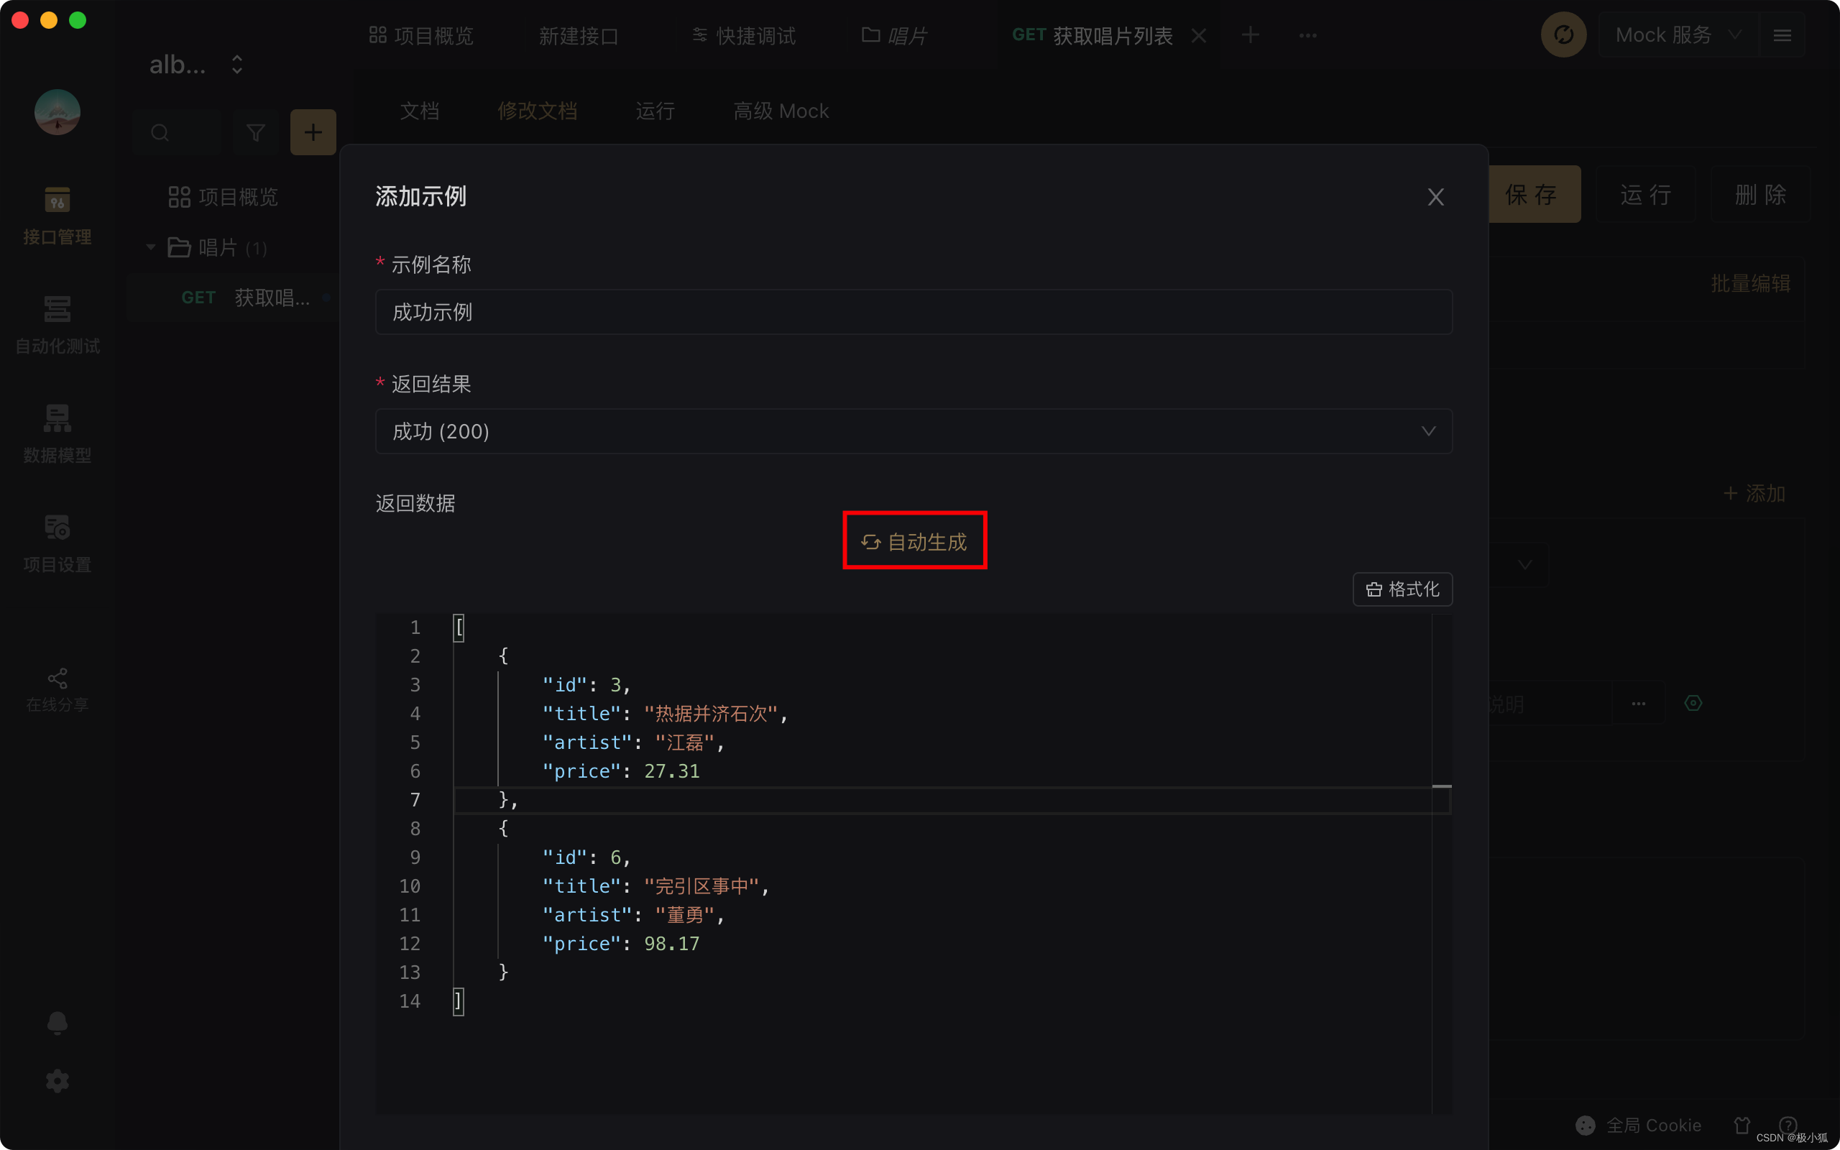Click the code editor scrollbar
The height and width of the screenshot is (1150, 1840).
click(1442, 863)
